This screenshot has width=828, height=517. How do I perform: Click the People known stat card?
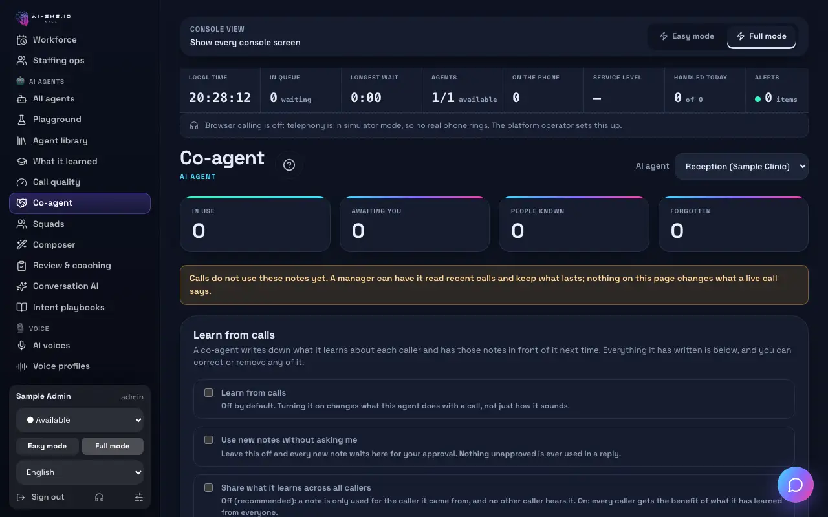coord(574,224)
